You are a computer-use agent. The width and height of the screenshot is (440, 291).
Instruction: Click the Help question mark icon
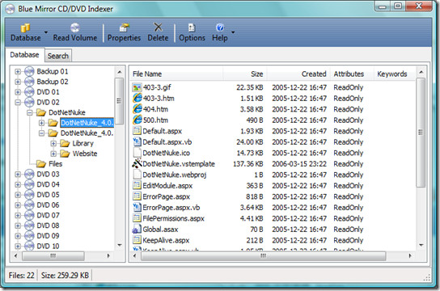[x=220, y=27]
